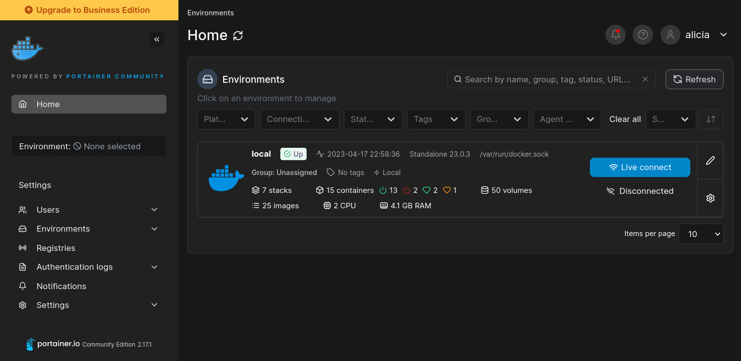
Task: Click the Portainer whale logo in sidebar
Action: 27,49
